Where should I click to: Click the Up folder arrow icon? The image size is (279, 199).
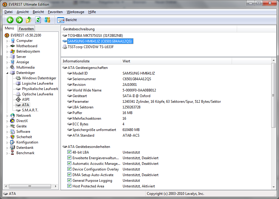coord(29,20)
